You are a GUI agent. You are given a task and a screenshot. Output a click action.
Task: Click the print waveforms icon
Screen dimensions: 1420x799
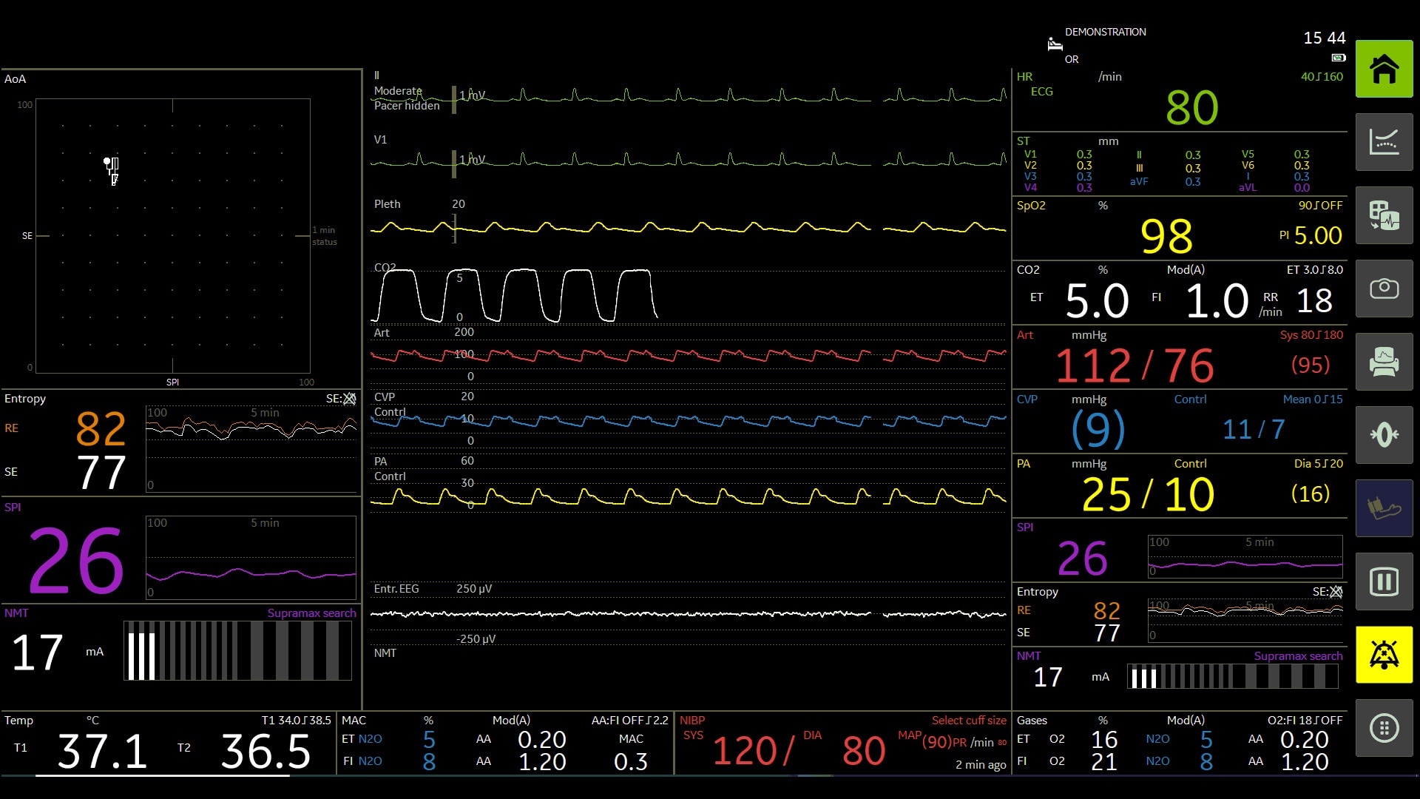[x=1384, y=362]
